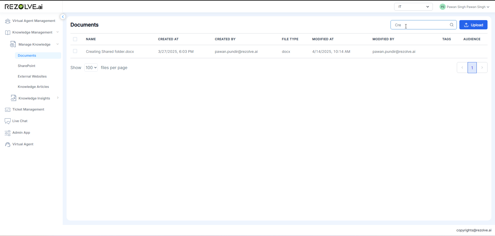Viewport: 495px width, 236px height.
Task: Sort by the CREATED AT column header
Action: coord(168,39)
